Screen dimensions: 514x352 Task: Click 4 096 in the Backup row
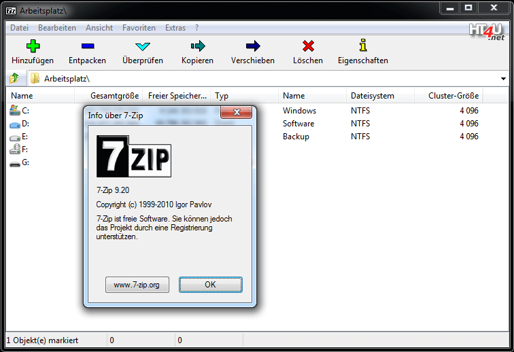(469, 137)
